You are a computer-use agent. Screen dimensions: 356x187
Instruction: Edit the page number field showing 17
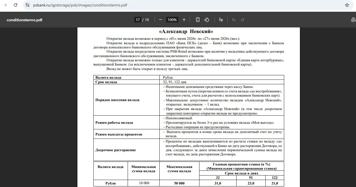click(x=137, y=20)
